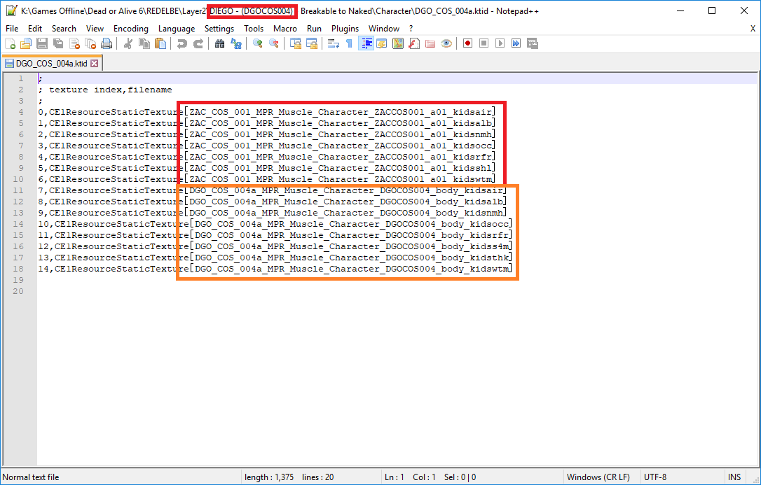
Task: Open User Defined Language dialog icon
Action: pyautogui.click(x=382, y=43)
